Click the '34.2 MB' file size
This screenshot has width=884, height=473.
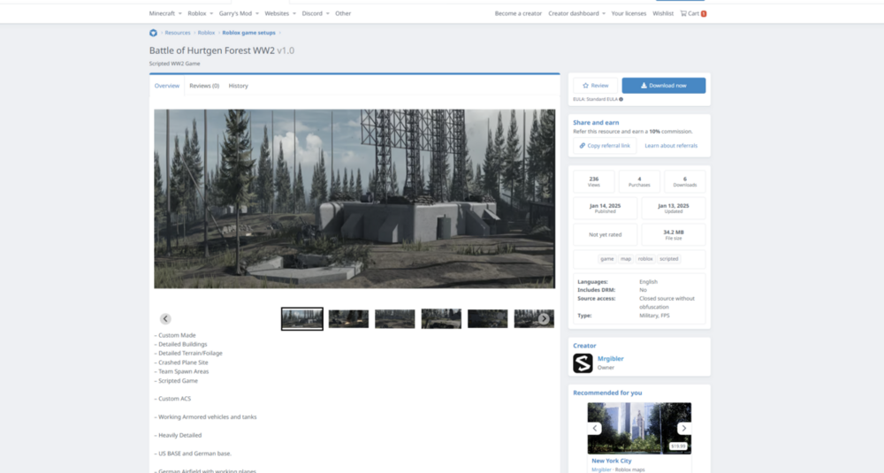[673, 234]
